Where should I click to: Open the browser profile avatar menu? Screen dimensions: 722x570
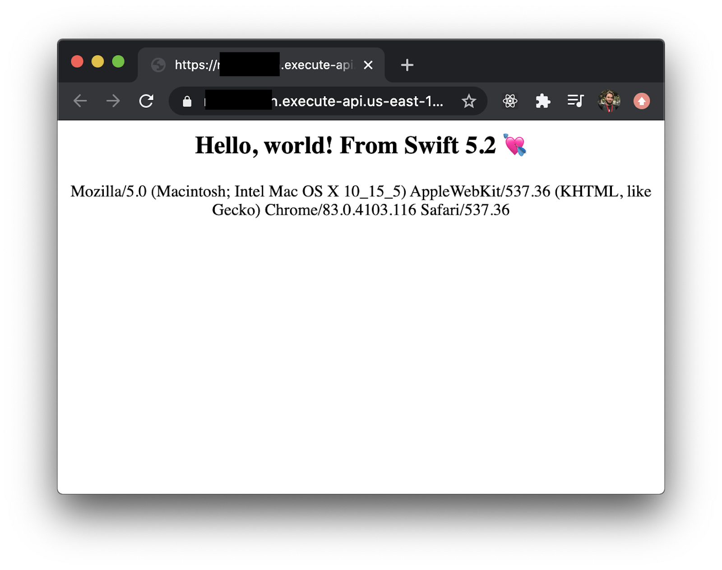tap(609, 101)
